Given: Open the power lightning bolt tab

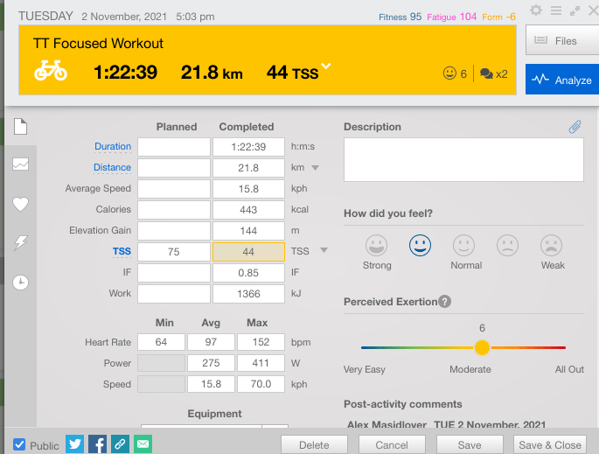Looking at the screenshot, I should pyautogui.click(x=21, y=243).
